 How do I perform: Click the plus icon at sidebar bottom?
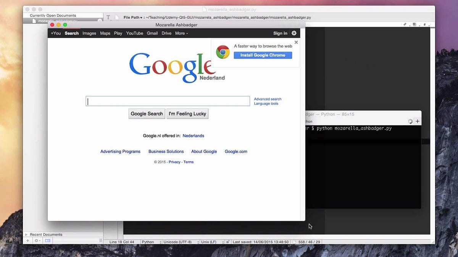27,241
